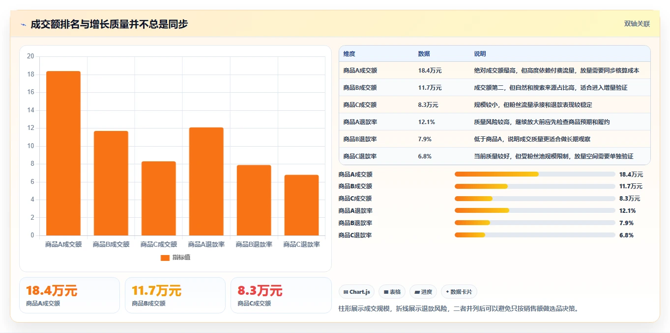
Task: Select the 8.3万元 data card
Action: [281, 295]
